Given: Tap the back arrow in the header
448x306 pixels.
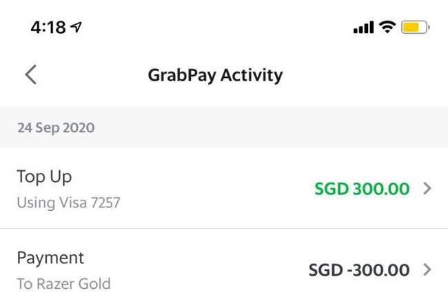Looking at the screenshot, I should point(30,74).
